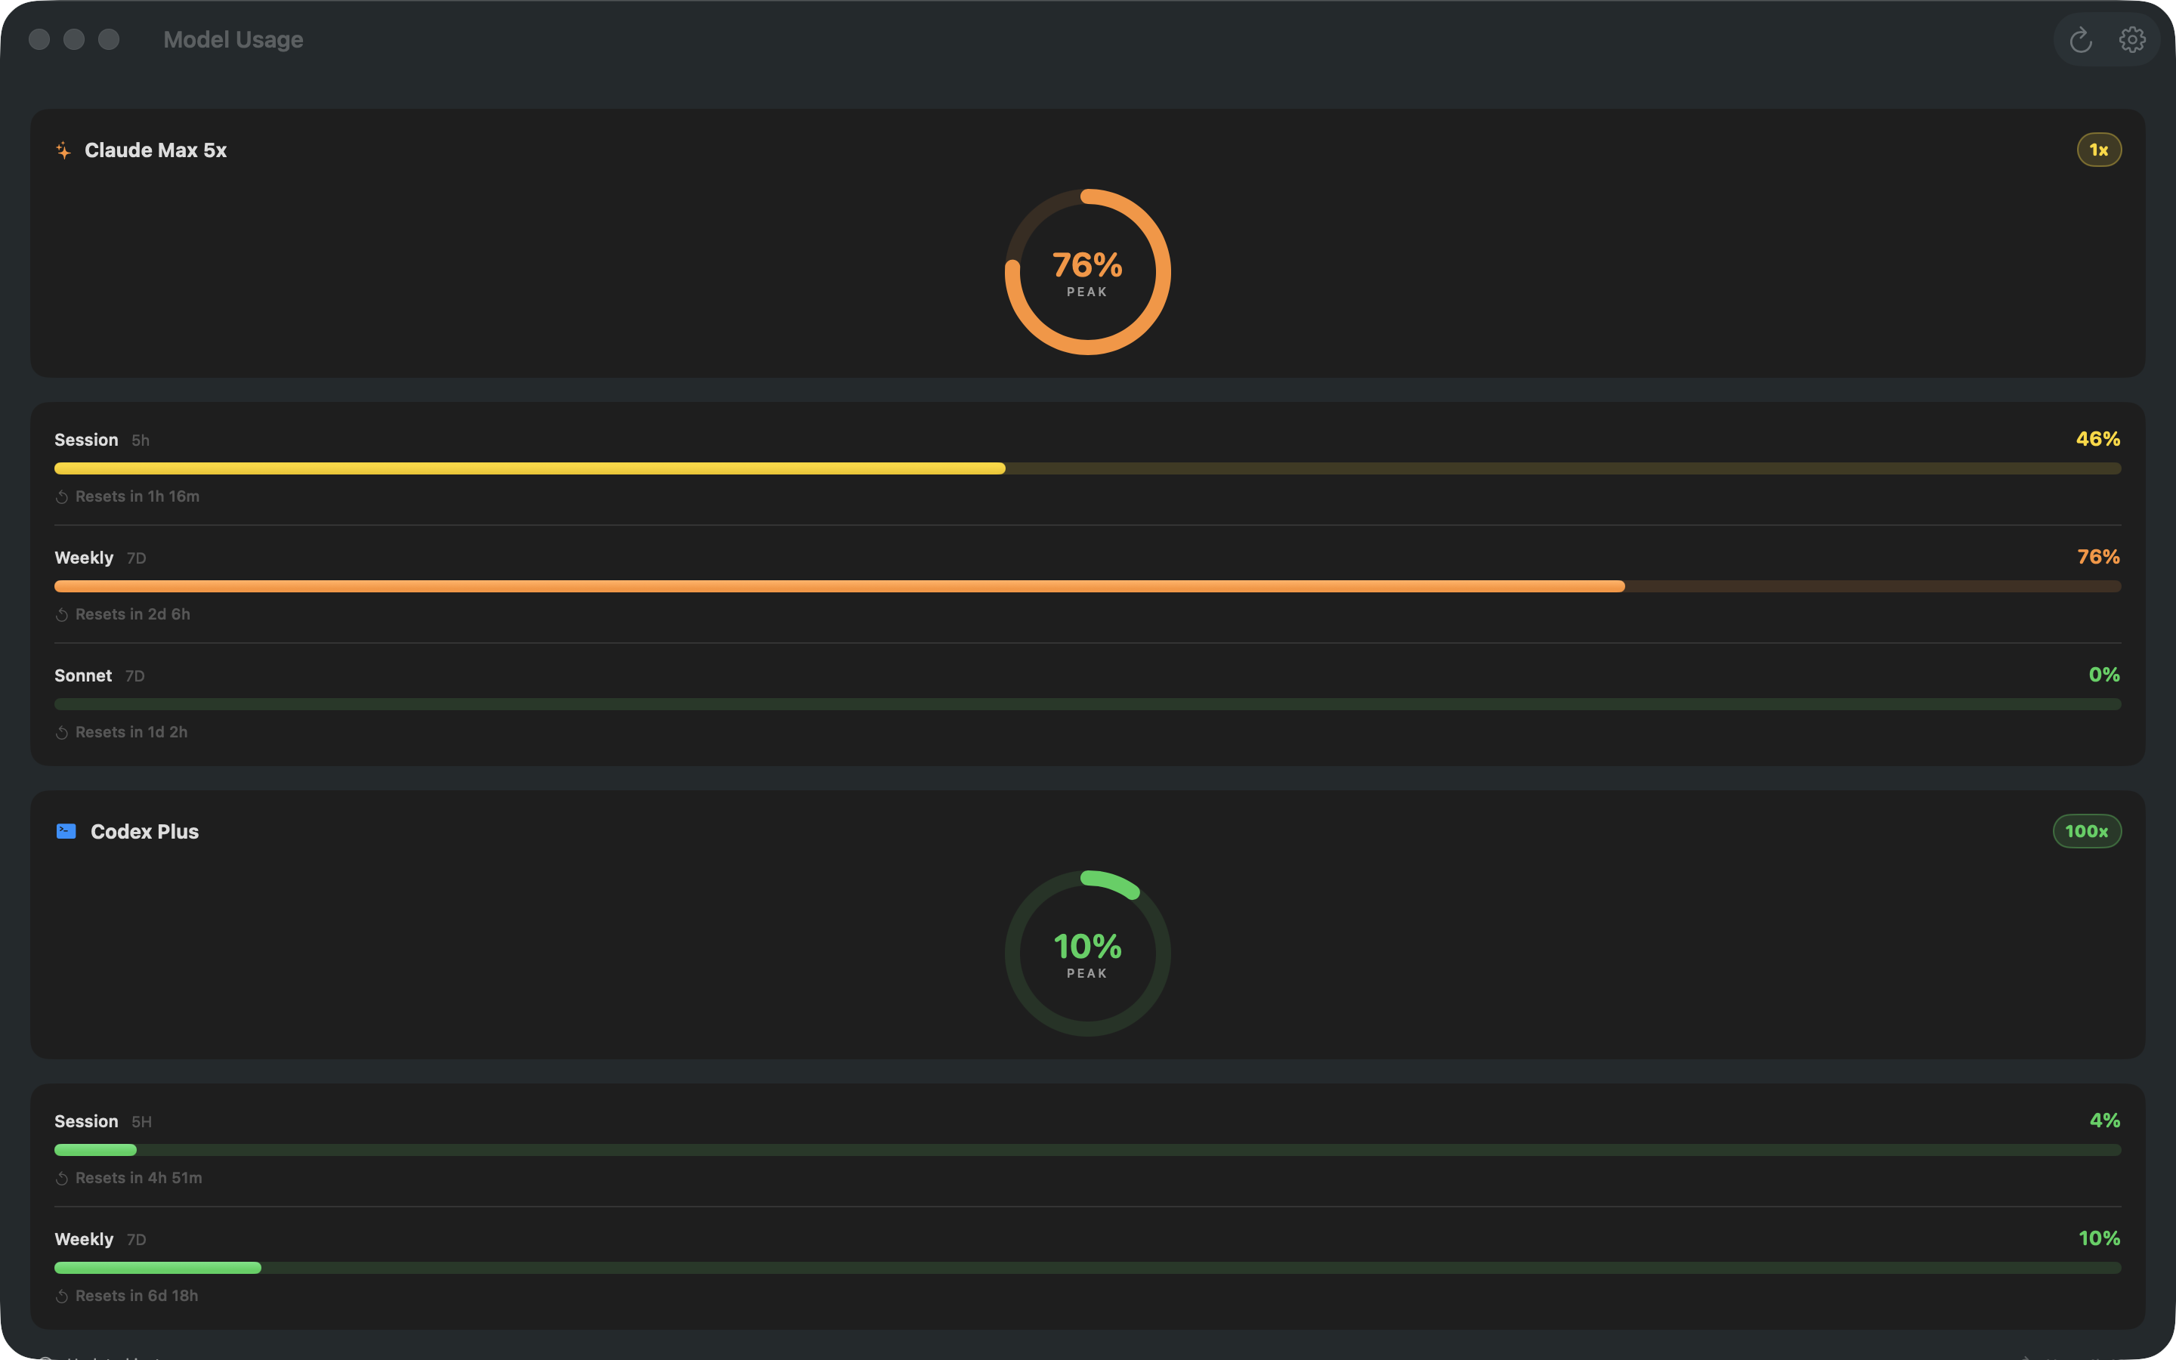
Task: Click the 76% peak circular gauge
Action: pos(1088,272)
